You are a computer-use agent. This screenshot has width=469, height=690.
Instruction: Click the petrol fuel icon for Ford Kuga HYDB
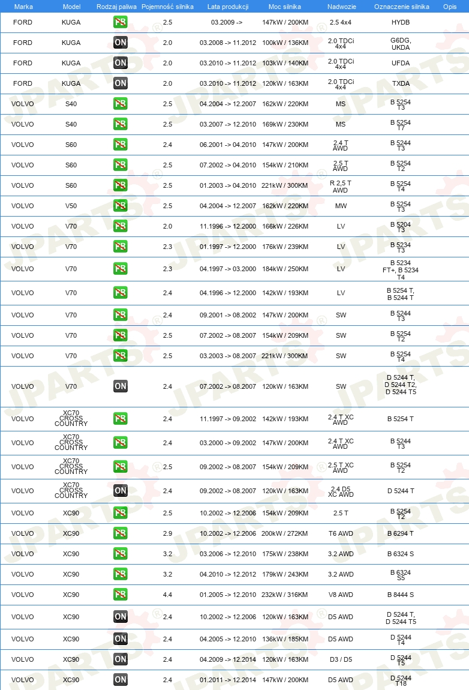120,22
